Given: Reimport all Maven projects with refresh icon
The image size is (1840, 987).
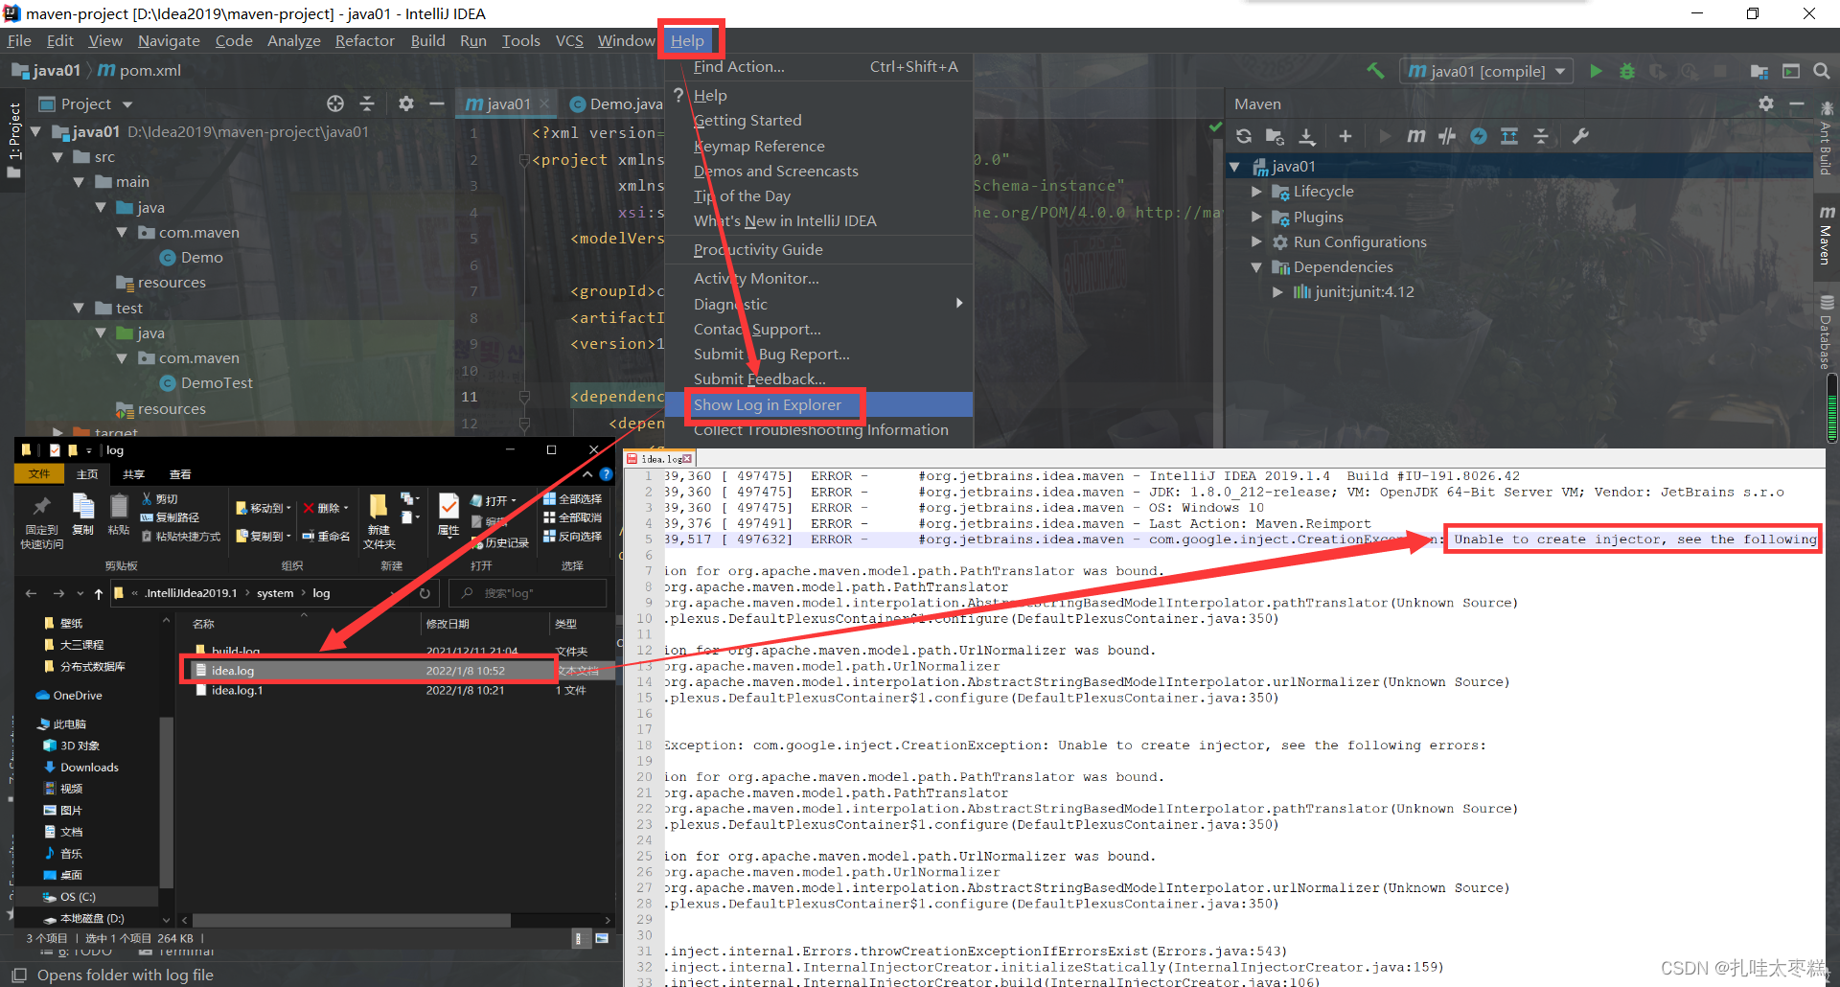Looking at the screenshot, I should click(x=1244, y=136).
